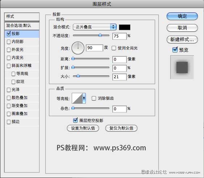Click the 杂色 value field
This screenshot has width=204, height=178.
tap(119, 109)
